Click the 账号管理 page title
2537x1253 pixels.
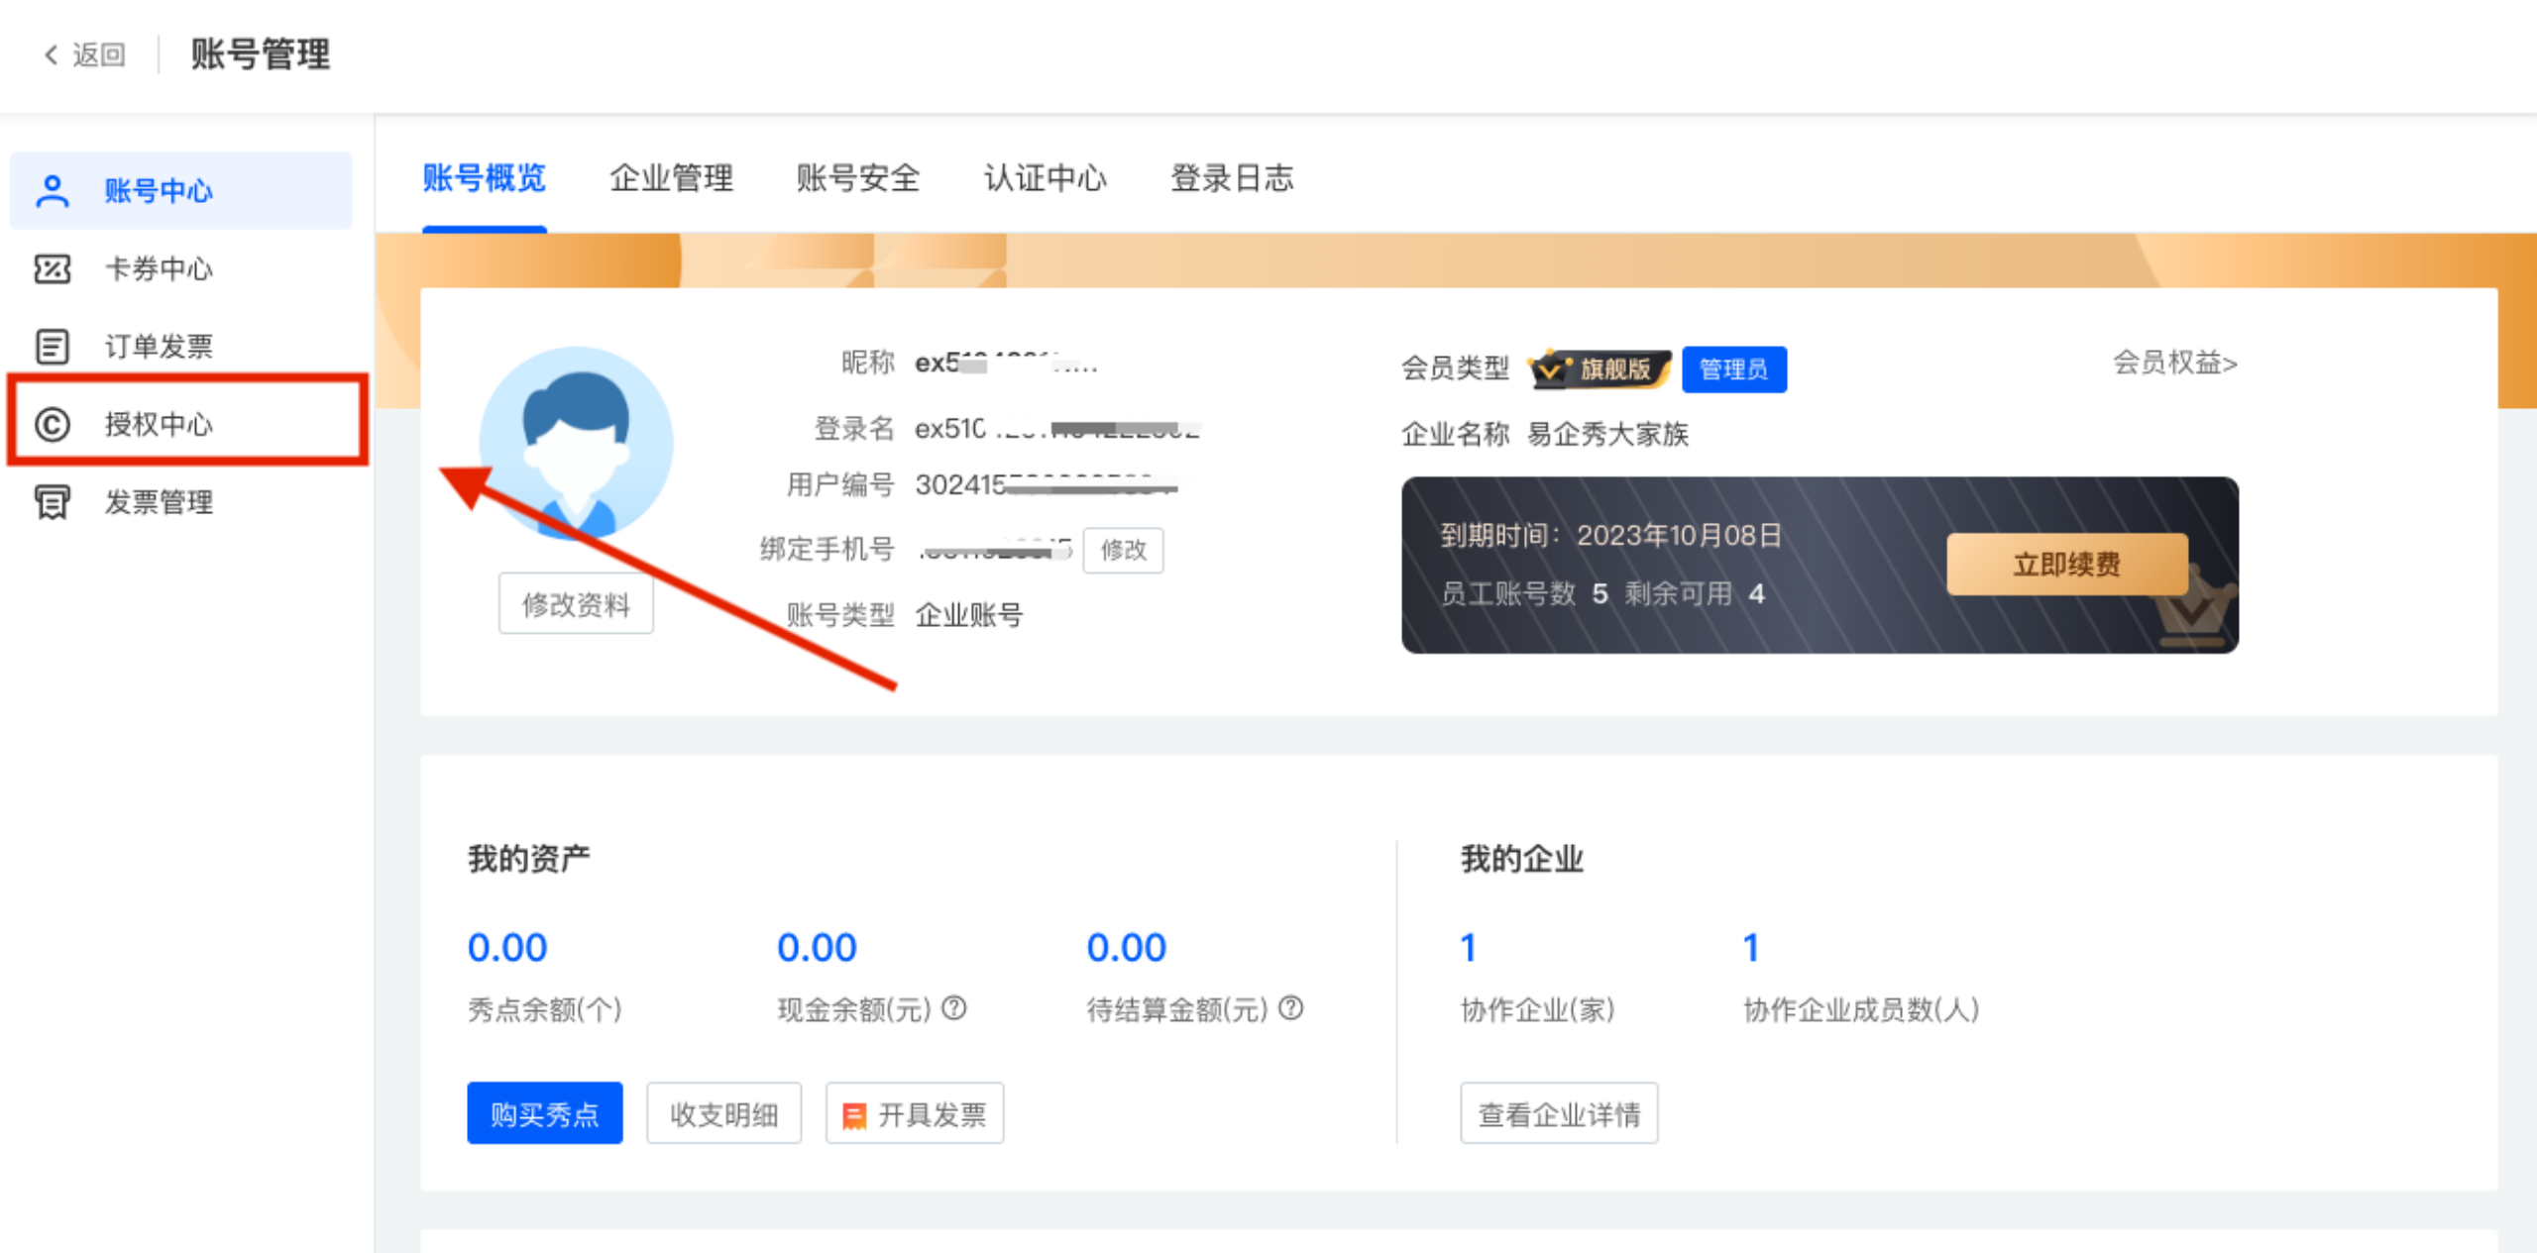pyautogui.click(x=260, y=54)
